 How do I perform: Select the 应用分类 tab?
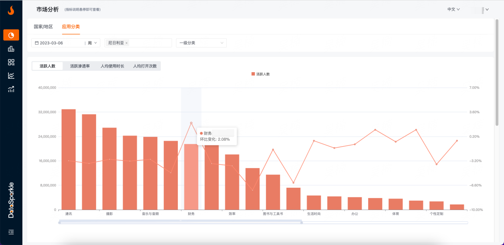click(x=71, y=27)
